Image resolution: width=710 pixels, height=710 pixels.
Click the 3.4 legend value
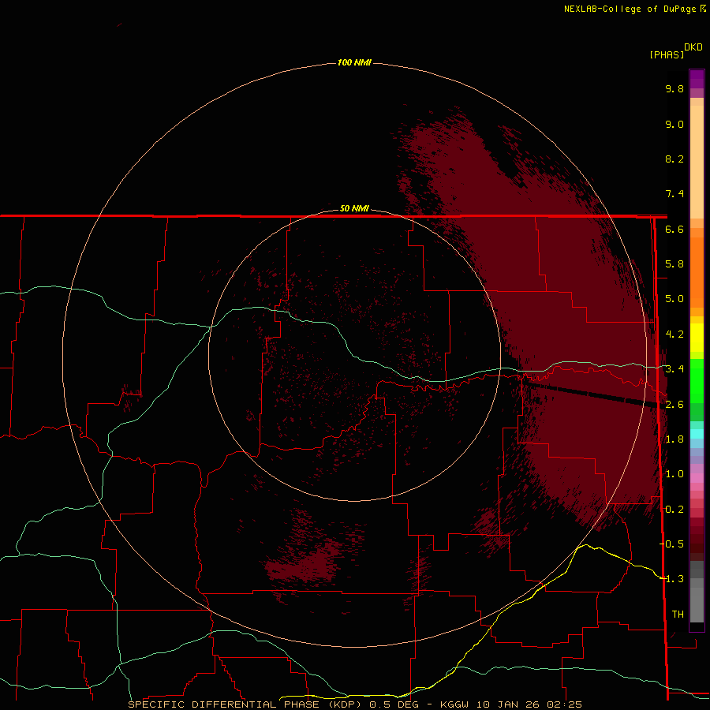click(x=674, y=369)
